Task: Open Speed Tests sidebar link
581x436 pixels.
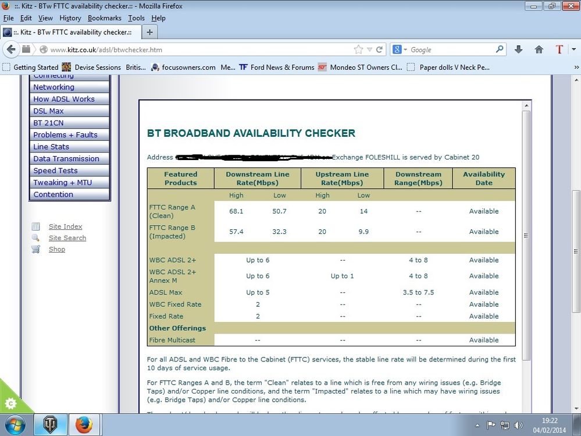Action: [x=69, y=171]
